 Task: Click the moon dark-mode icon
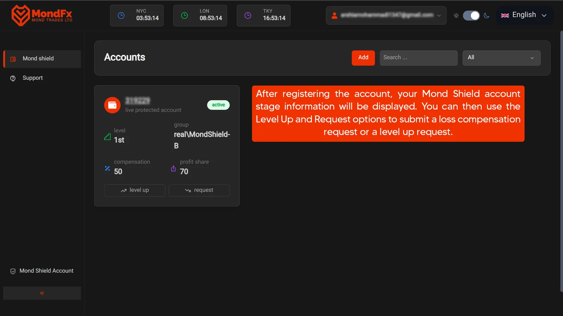487,15
